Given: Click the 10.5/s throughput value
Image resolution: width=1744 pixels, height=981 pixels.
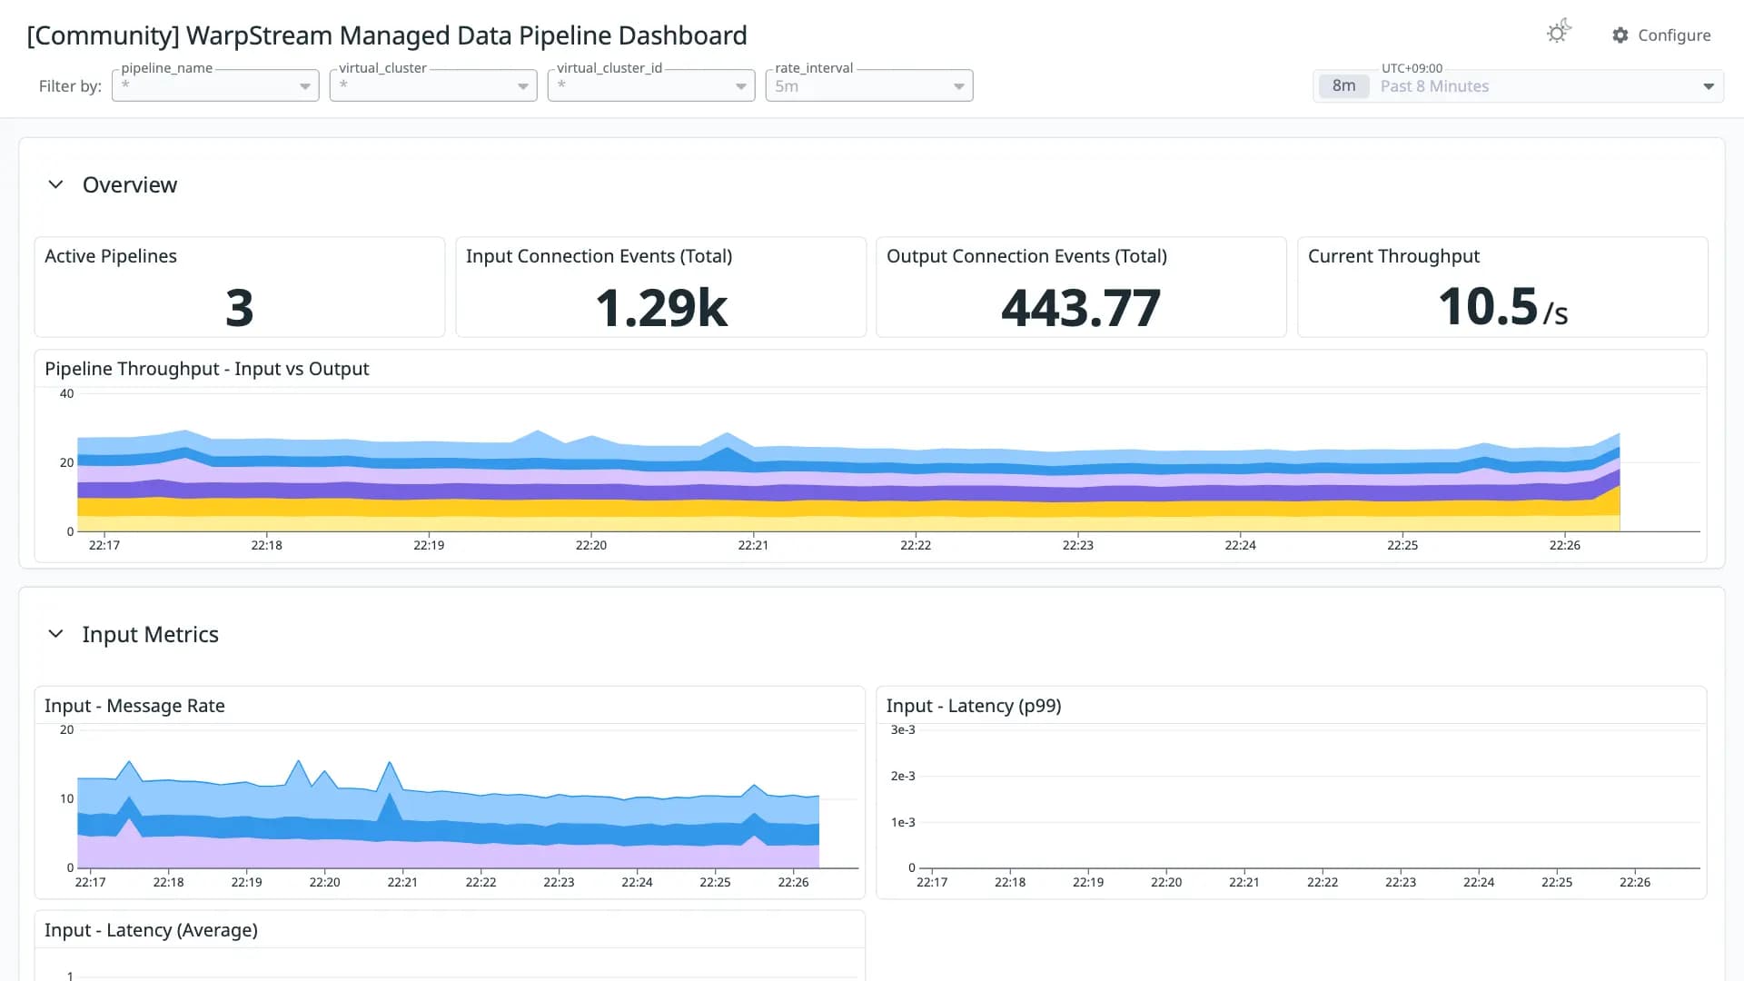Looking at the screenshot, I should click(x=1503, y=307).
